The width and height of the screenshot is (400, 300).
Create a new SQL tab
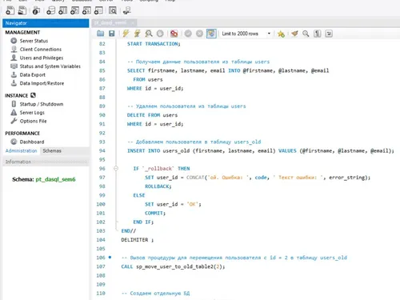(10, 10)
